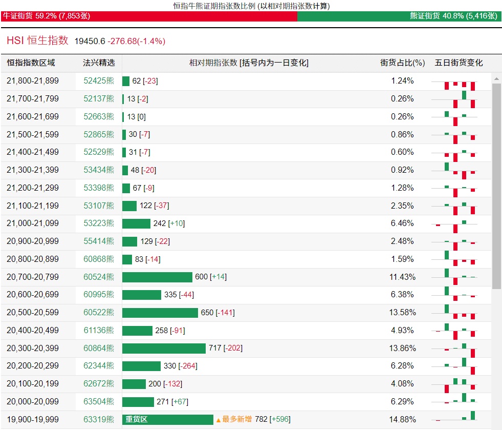Image resolution: width=502 pixels, height=430 pixels.
Task: Open warrant link 53398熊
Action: [x=99, y=188]
